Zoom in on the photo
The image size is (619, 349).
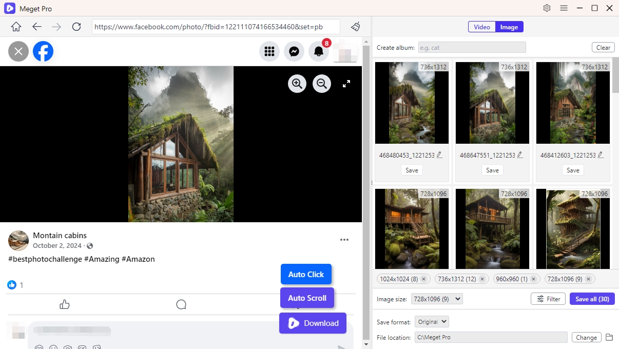pyautogui.click(x=297, y=83)
